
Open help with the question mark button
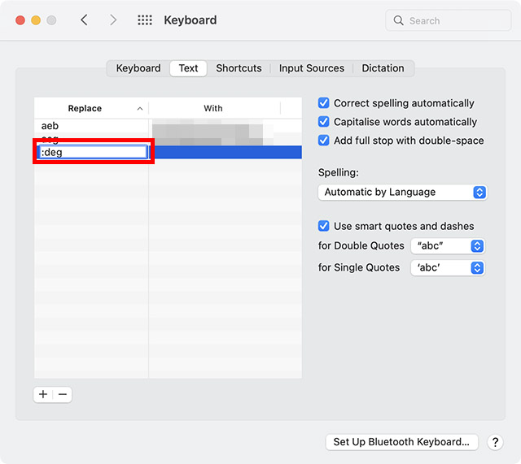494,442
